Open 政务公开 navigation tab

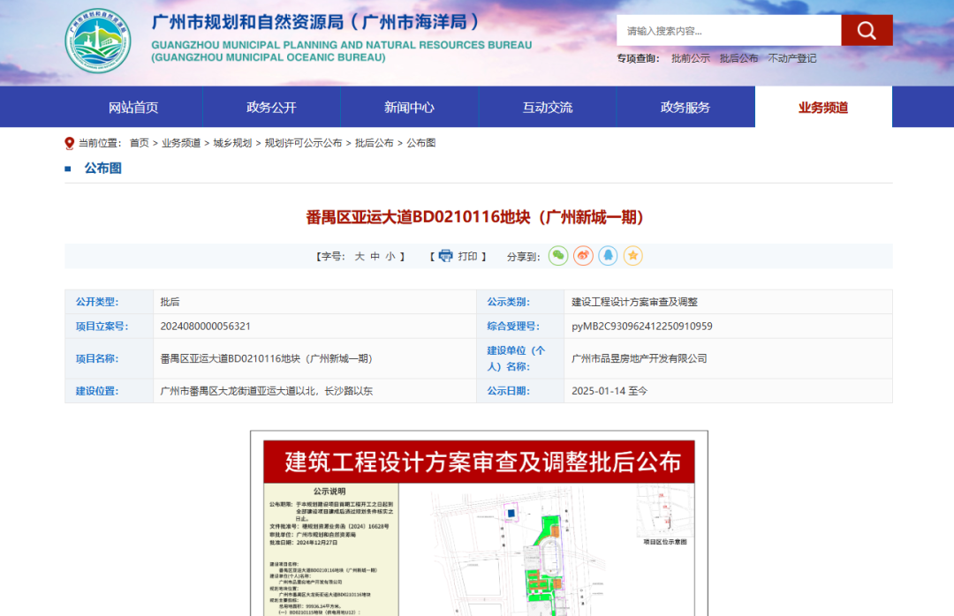(x=271, y=107)
